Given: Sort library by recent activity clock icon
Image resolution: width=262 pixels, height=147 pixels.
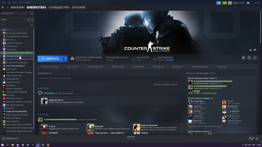Looking at the screenshot, I should (x=29, y=20).
